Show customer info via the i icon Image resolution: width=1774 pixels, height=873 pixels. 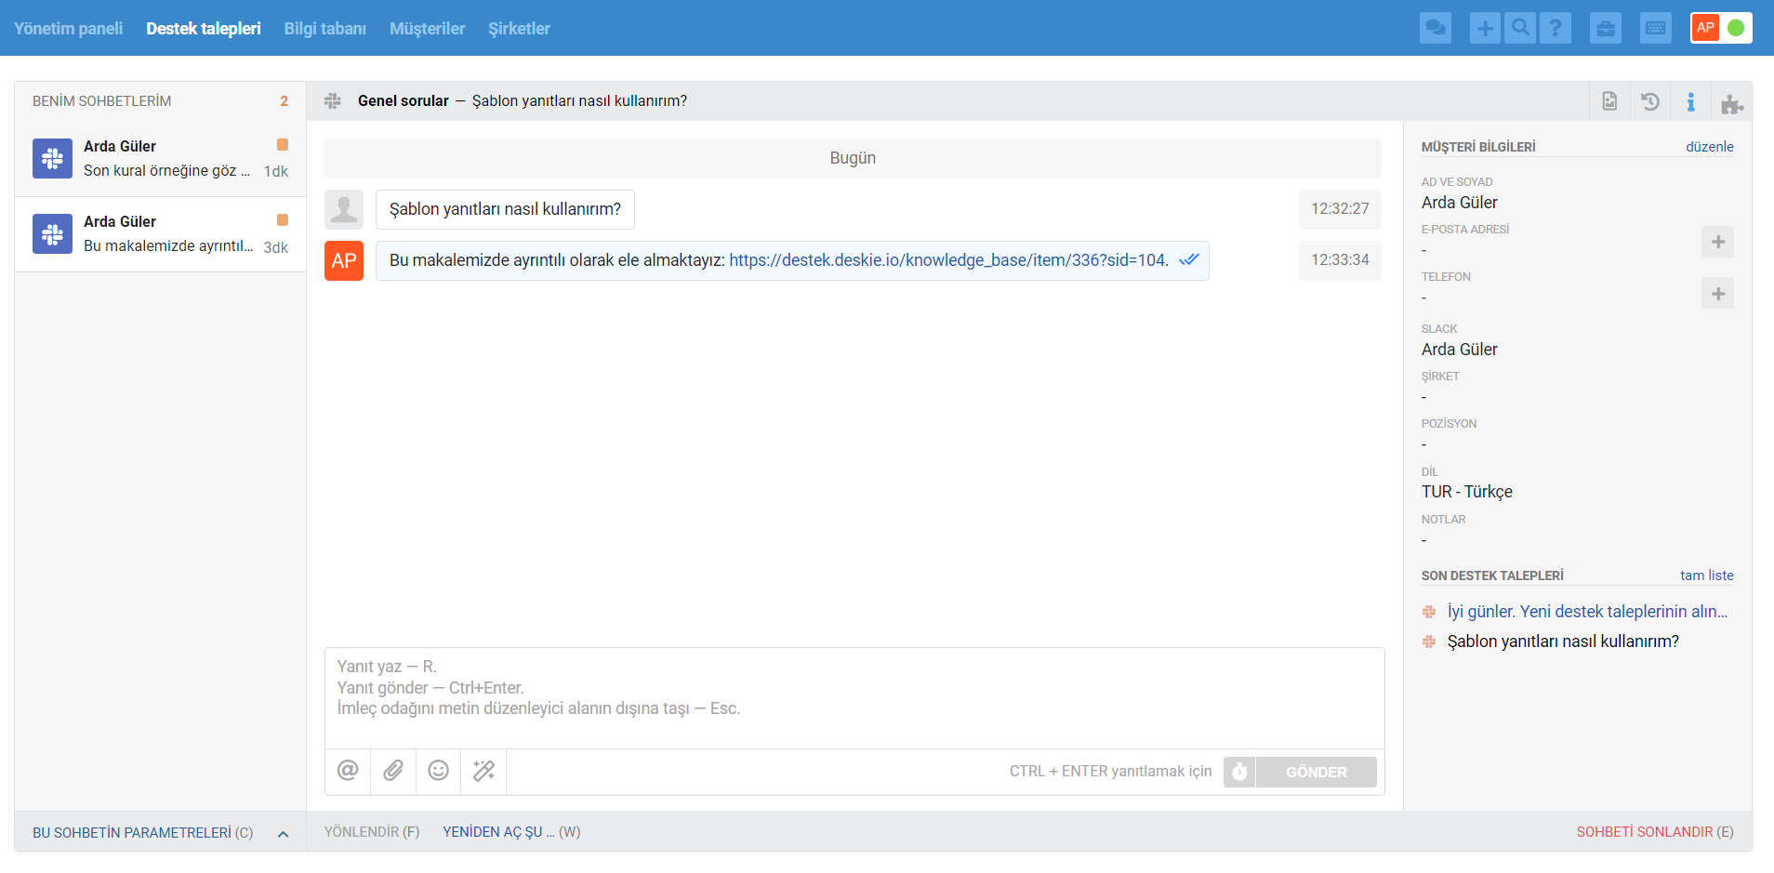[x=1691, y=101]
